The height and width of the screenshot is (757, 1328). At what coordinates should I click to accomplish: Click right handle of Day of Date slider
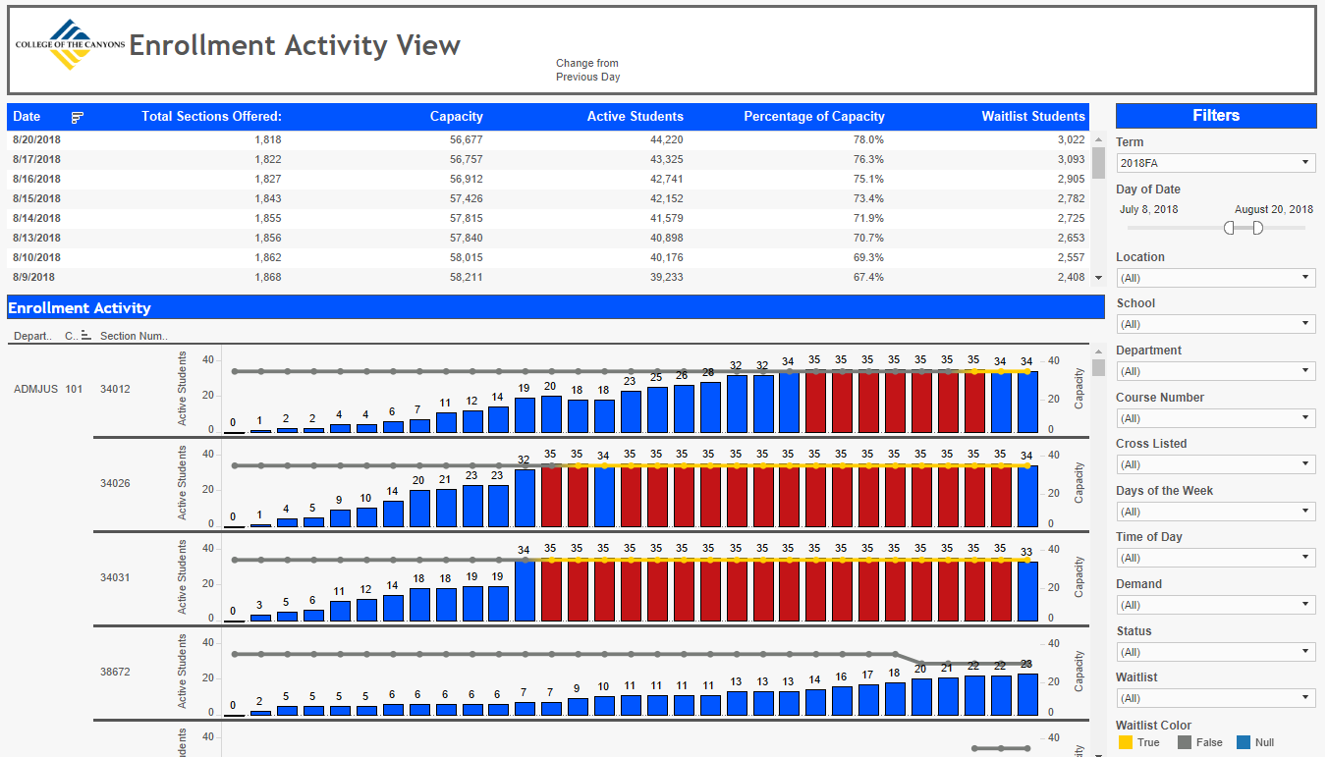[1257, 228]
